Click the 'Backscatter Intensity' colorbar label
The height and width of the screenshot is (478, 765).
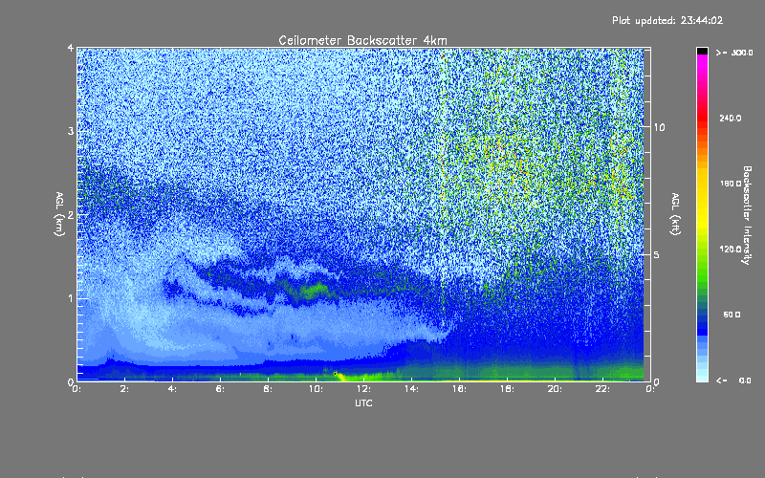point(747,215)
